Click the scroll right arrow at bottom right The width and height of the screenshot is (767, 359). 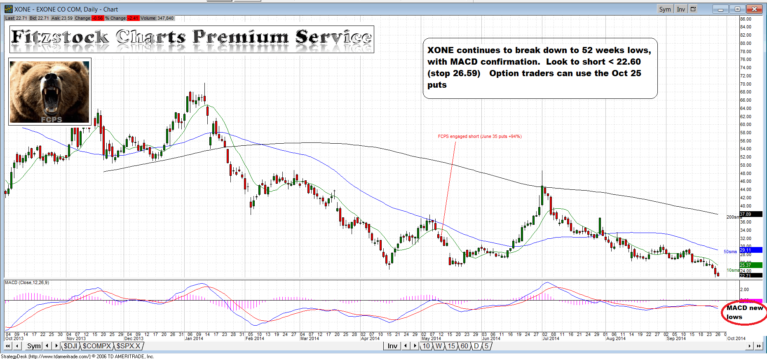pyautogui.click(x=750, y=346)
